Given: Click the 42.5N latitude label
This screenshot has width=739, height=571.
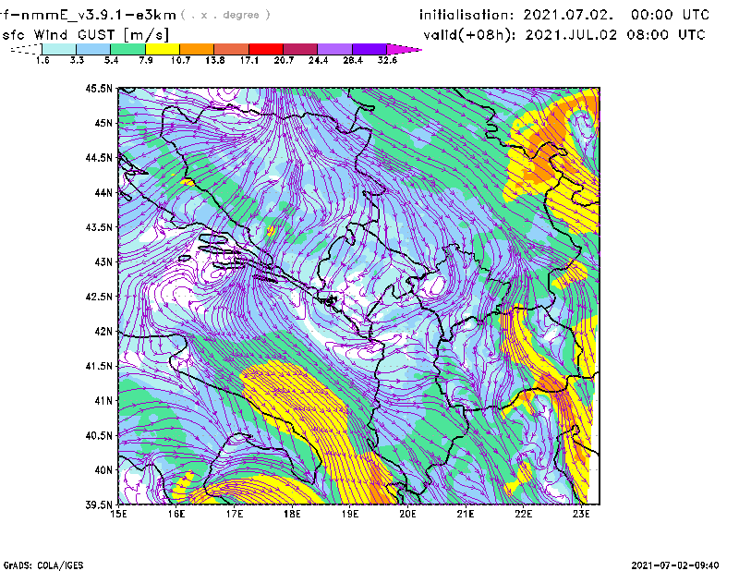Looking at the screenshot, I should (99, 297).
